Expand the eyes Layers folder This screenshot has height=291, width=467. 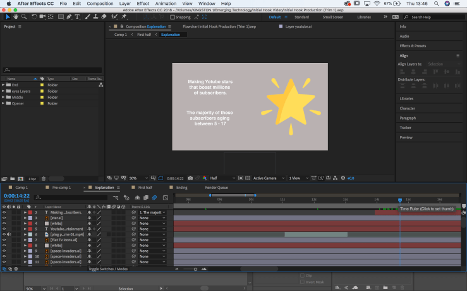coord(3,91)
